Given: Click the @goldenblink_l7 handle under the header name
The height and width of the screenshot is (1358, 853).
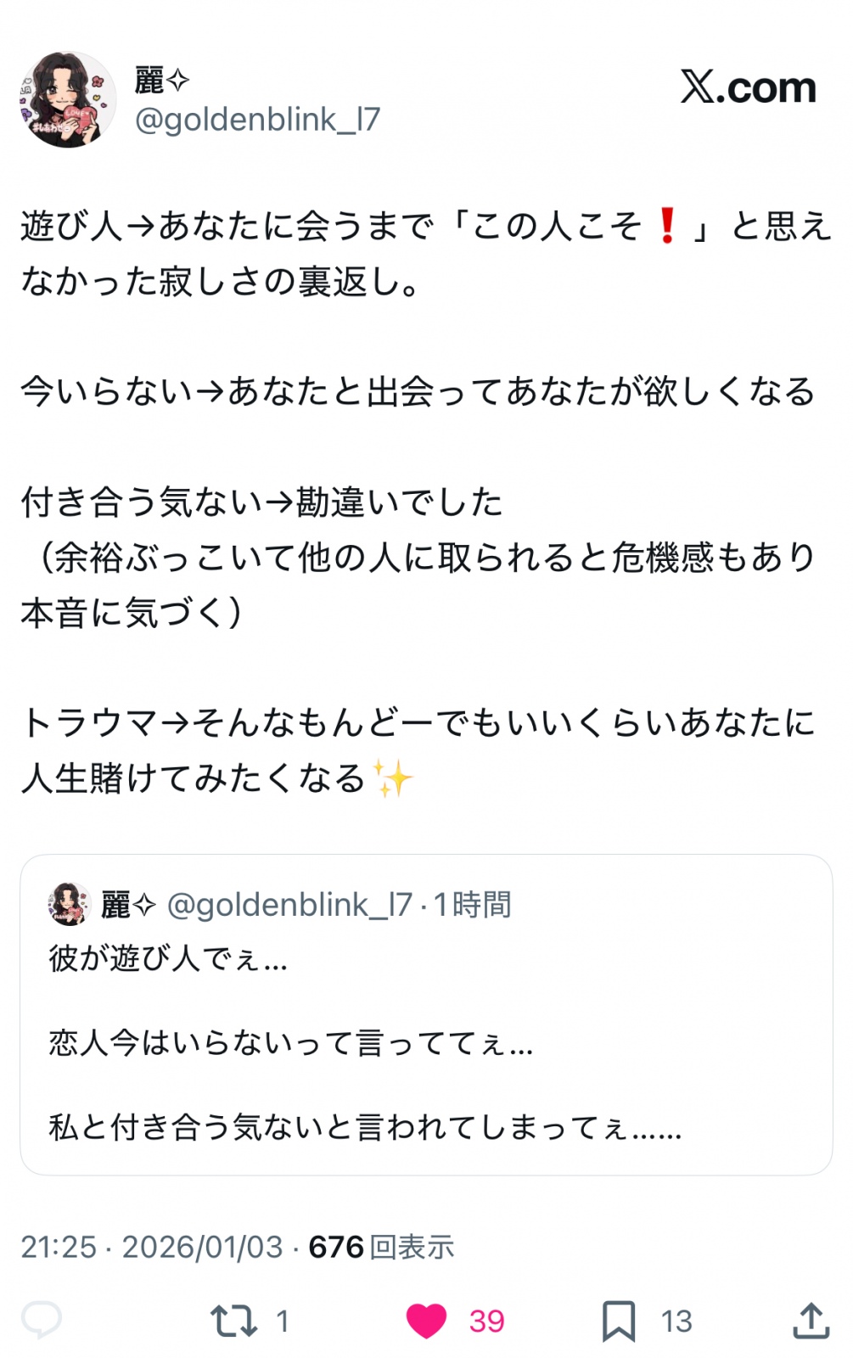Looking at the screenshot, I should [x=257, y=120].
